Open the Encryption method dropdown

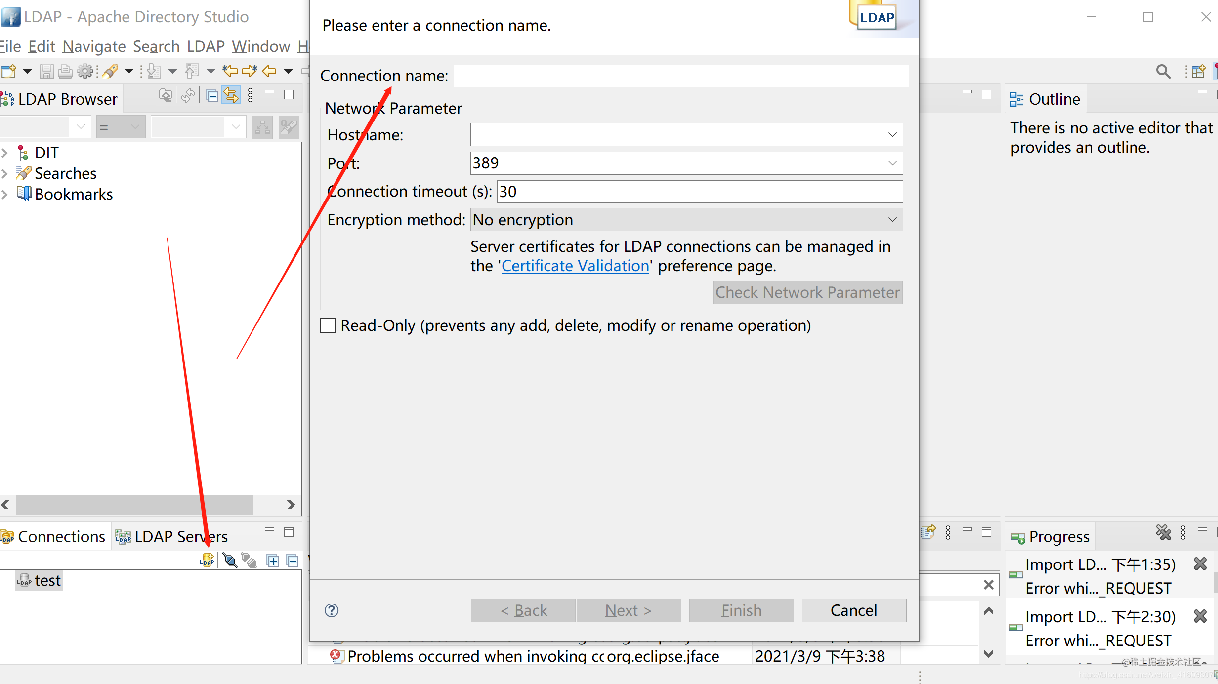point(892,220)
